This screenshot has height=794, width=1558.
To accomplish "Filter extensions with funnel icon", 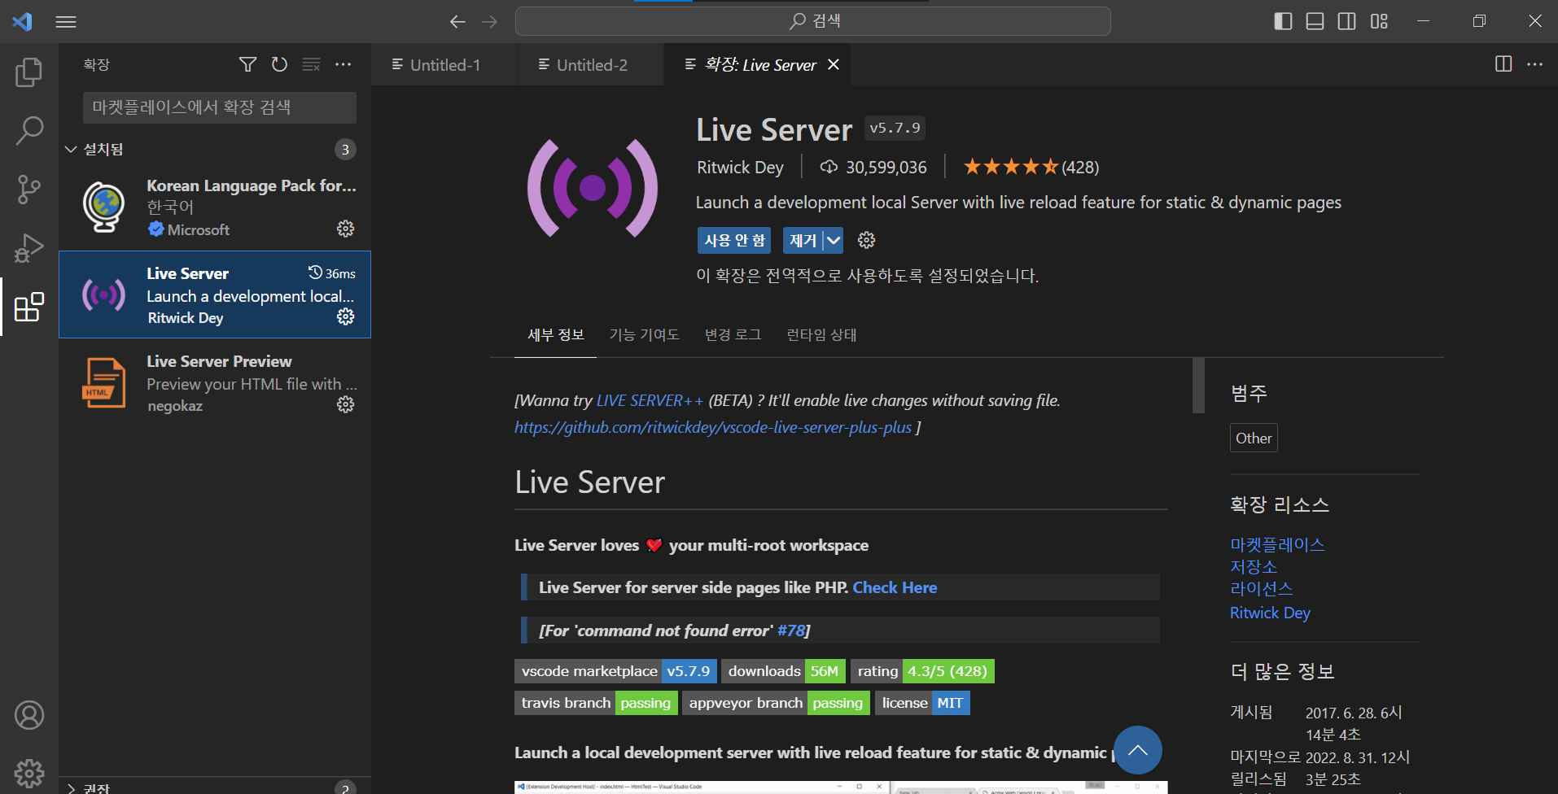I will [247, 64].
